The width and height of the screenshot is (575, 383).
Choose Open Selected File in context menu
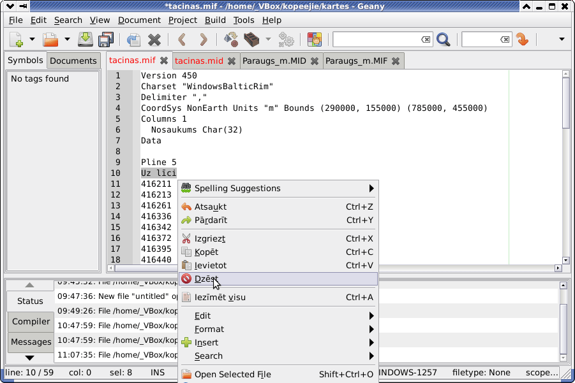pyautogui.click(x=278, y=374)
